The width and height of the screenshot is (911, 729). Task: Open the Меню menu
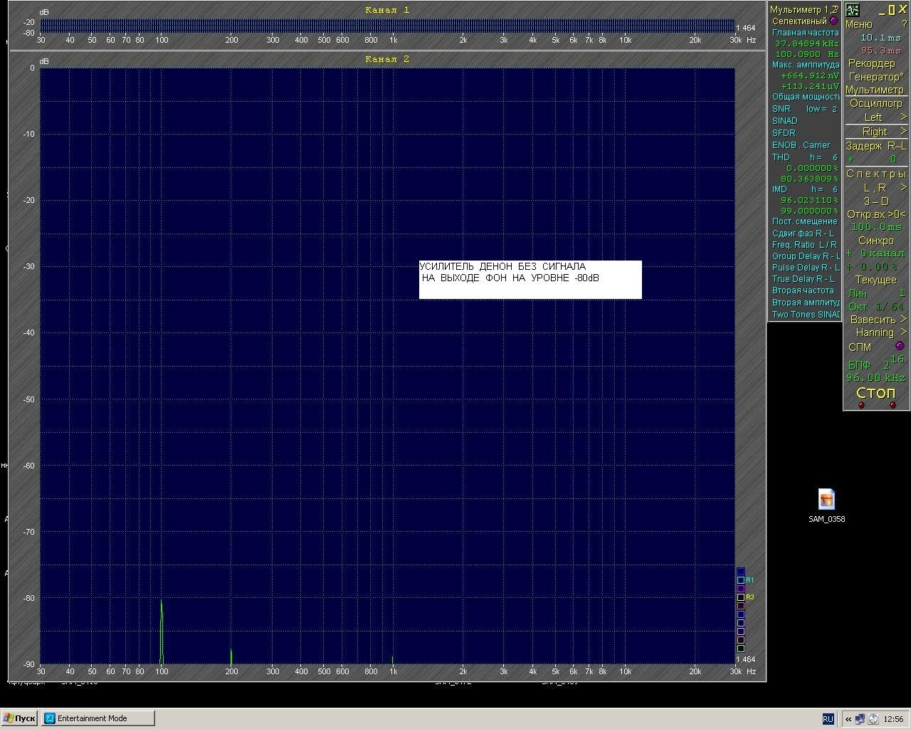[x=858, y=24]
